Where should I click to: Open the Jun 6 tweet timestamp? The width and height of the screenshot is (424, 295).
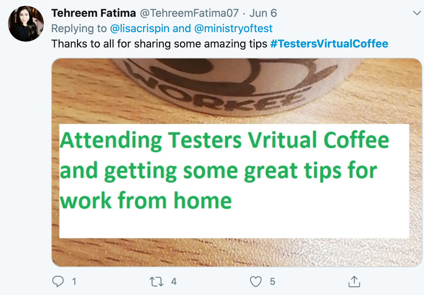[263, 13]
